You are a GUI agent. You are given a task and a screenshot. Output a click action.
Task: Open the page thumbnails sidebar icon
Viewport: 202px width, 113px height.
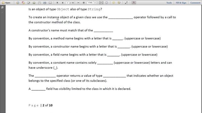click(2, 8)
